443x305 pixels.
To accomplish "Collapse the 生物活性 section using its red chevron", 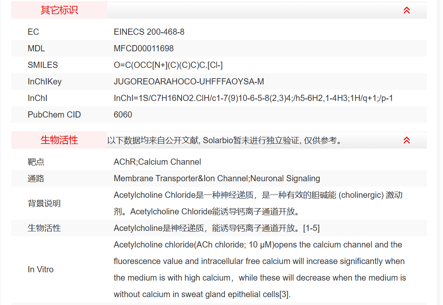I will click(407, 140).
